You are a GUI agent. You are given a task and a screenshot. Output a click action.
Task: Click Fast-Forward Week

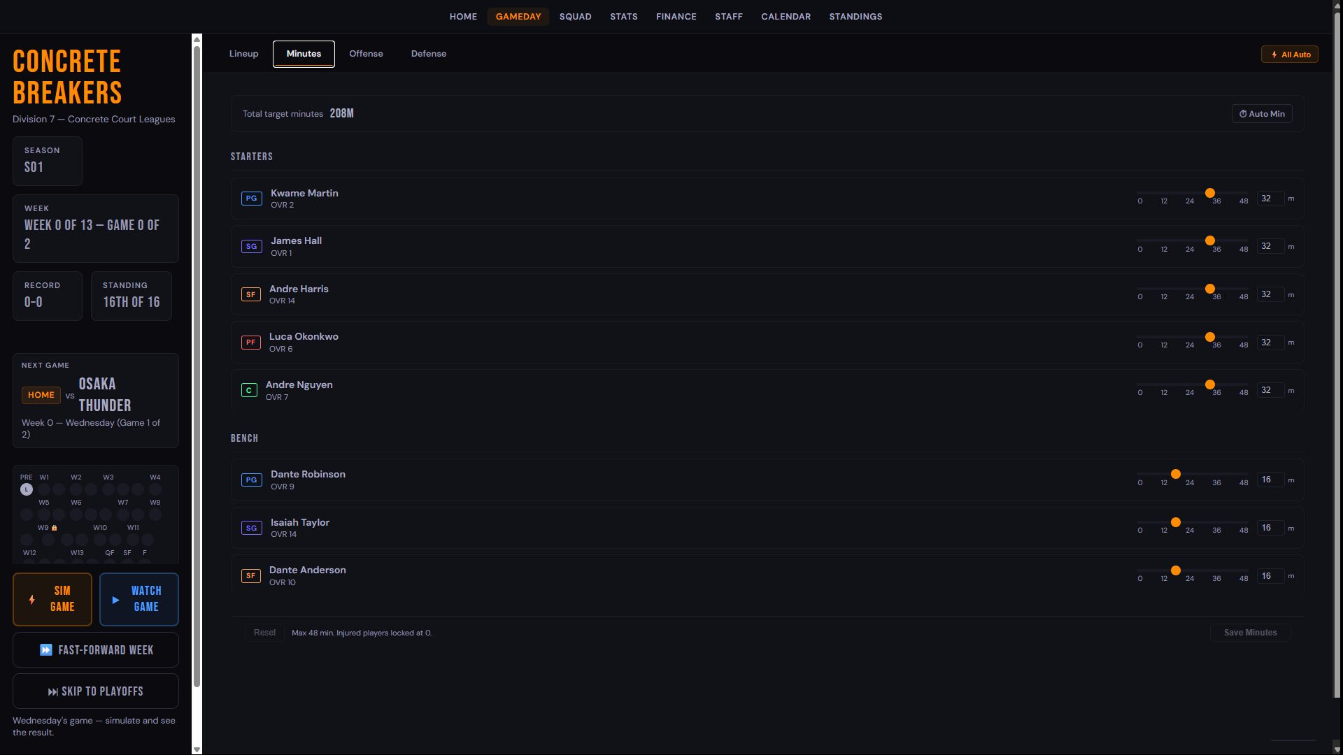(x=96, y=650)
